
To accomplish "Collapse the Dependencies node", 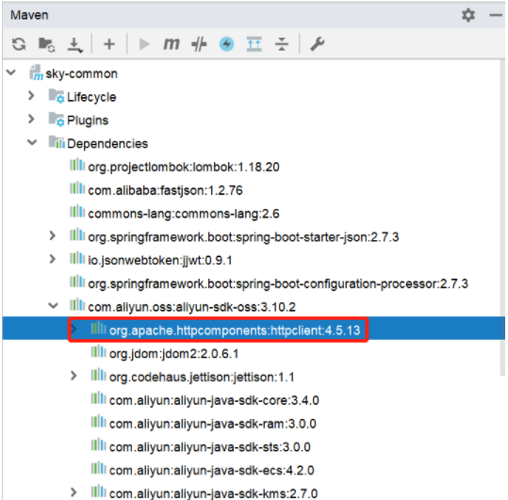I will 32,142.
